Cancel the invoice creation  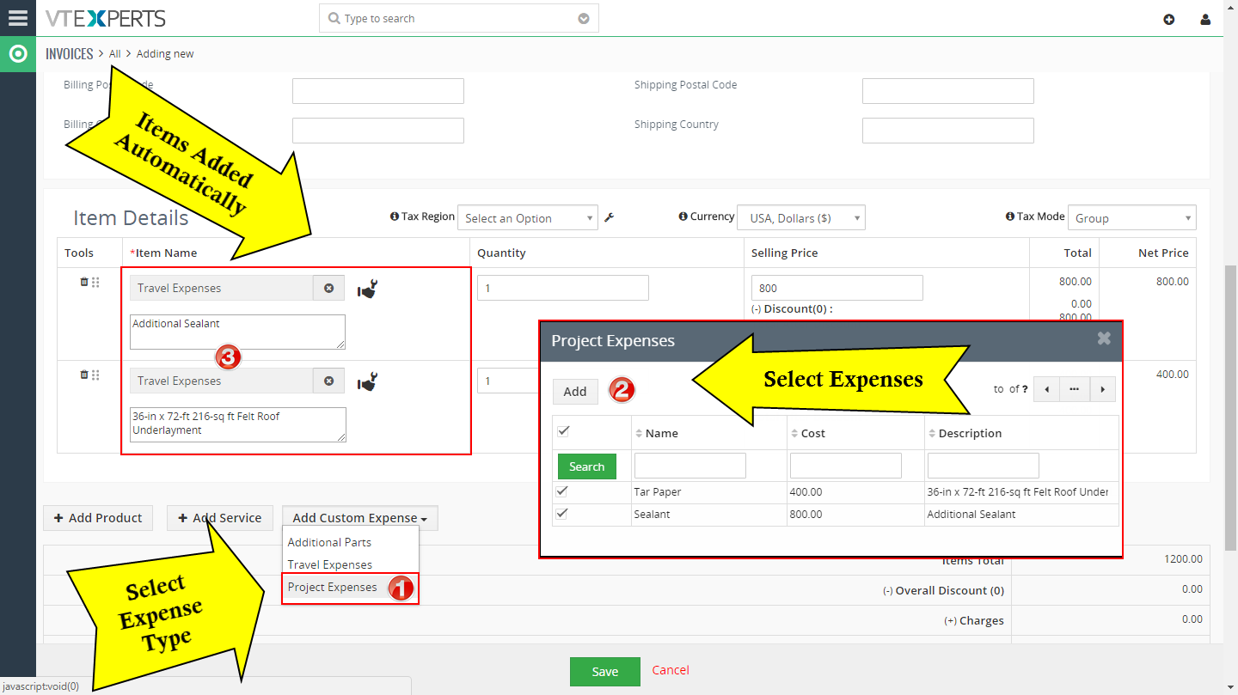coord(671,670)
